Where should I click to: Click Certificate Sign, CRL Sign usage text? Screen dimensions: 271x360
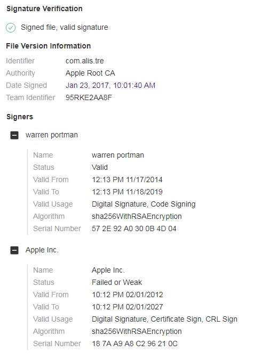click(x=194, y=319)
